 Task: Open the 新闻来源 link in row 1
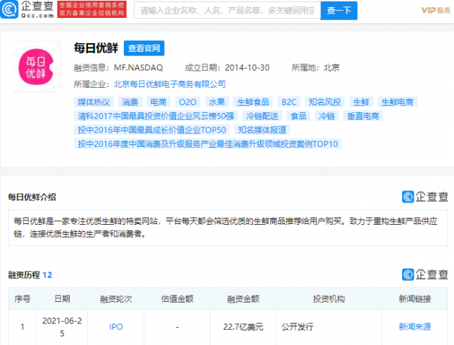[414, 327]
